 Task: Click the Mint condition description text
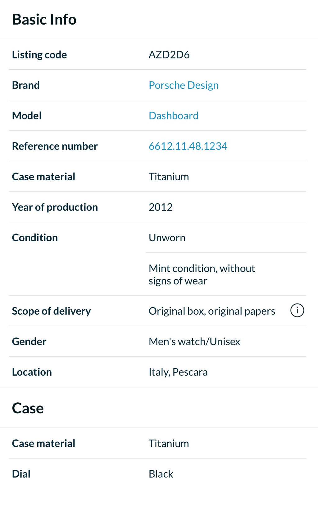pyautogui.click(x=202, y=275)
